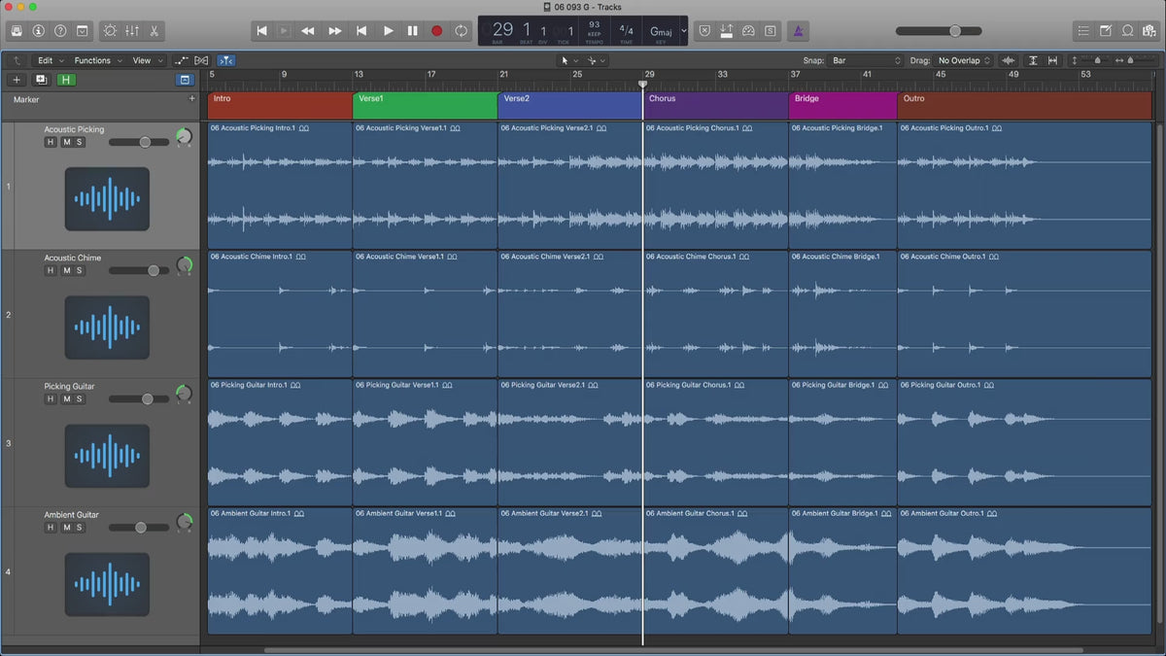Expand the LCD display mode chevron
The height and width of the screenshot is (656, 1166).
pos(683,31)
